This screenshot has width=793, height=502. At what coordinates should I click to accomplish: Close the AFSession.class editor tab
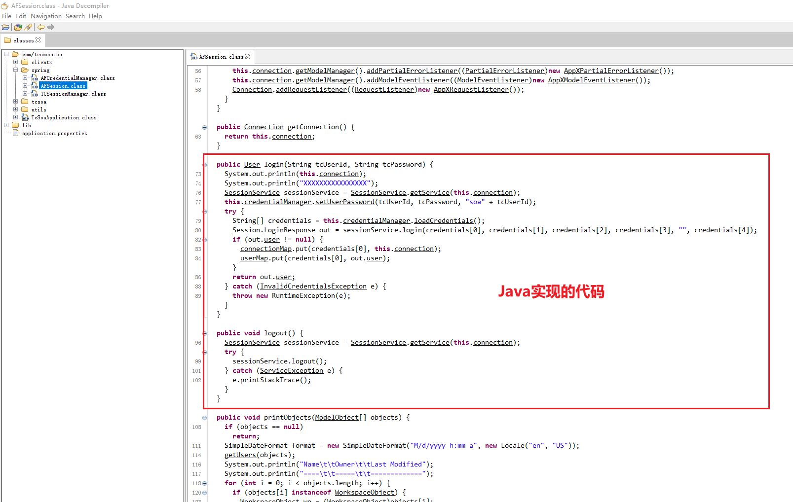(248, 56)
